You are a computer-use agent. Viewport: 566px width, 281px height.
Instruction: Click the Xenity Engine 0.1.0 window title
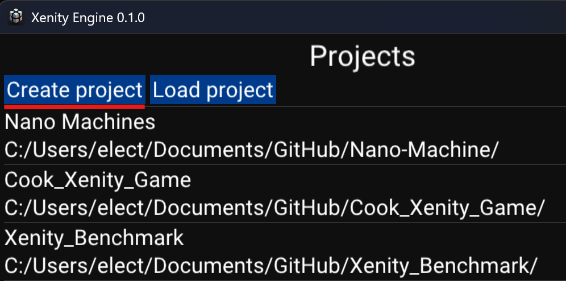click(x=88, y=17)
